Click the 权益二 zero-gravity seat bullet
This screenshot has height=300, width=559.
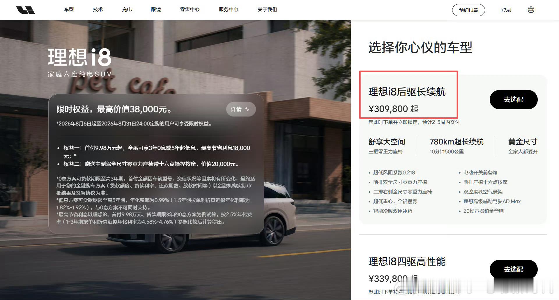click(x=151, y=164)
